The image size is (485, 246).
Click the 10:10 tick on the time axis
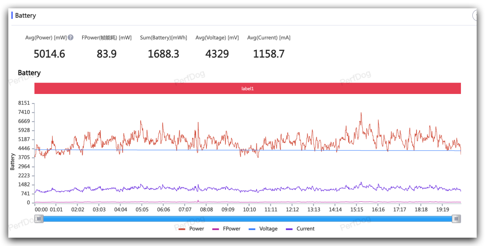click(x=250, y=209)
